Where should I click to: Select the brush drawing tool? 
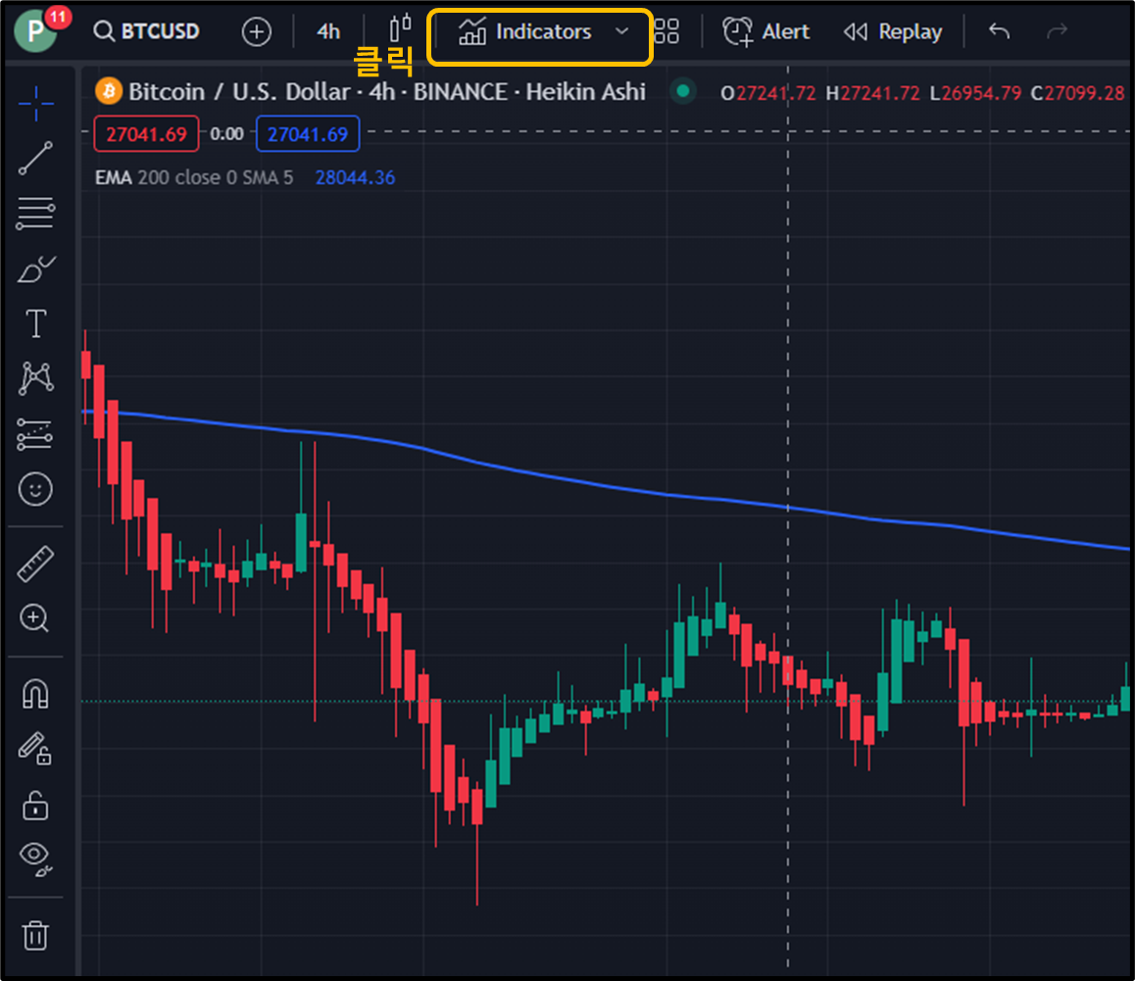[35, 270]
